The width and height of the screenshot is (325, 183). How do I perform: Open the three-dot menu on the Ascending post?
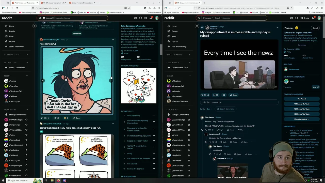click(113, 40)
